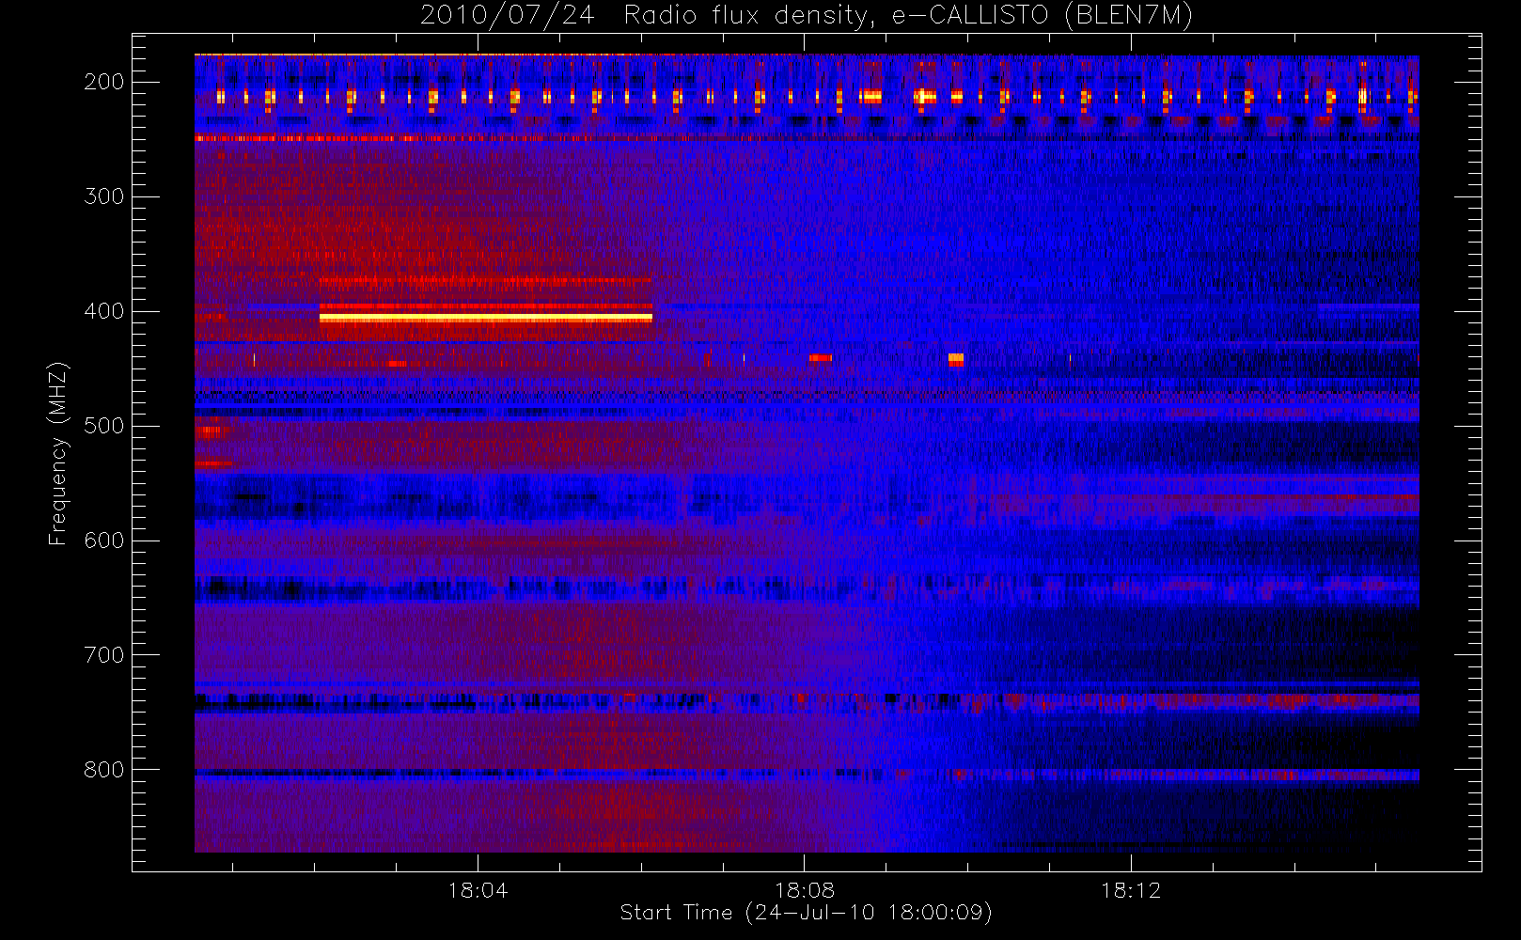This screenshot has height=940, width=1521.
Task: Click the orange burst near 440 MHz after 18:09
Action: pos(956,359)
